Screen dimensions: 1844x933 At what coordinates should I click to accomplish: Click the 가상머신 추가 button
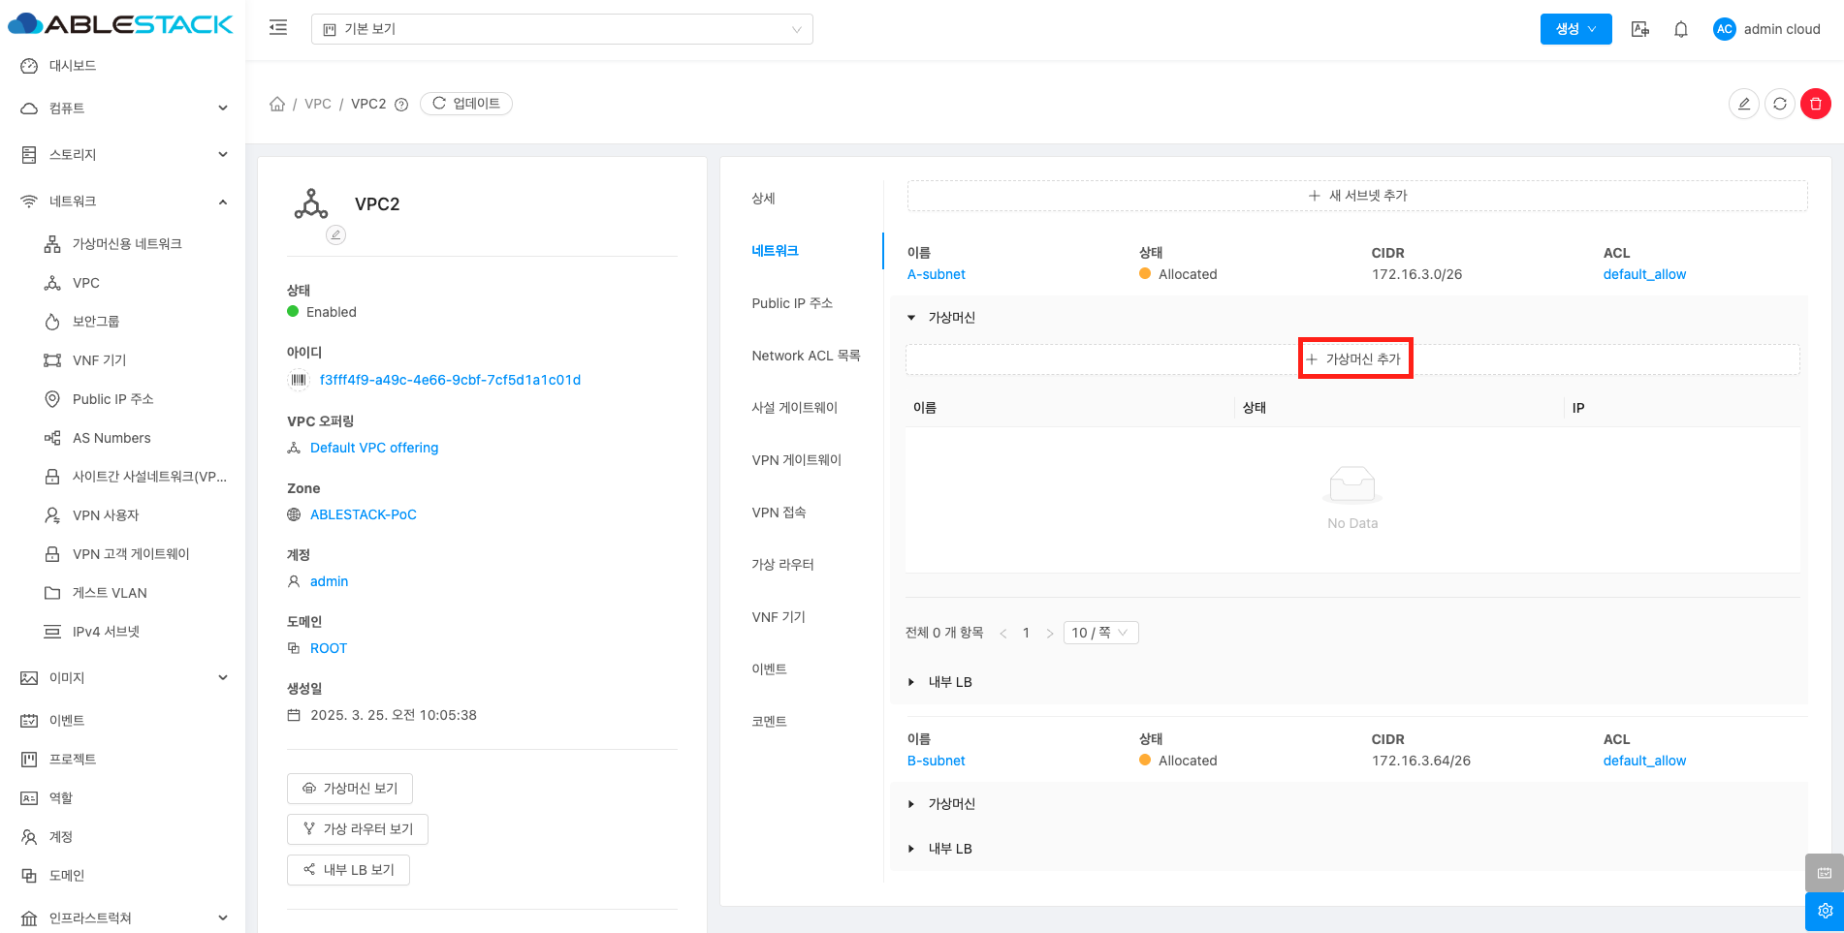[1354, 359]
